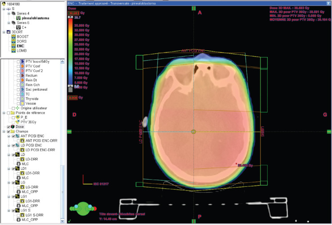Click the maximum dose value field
332x225 pixels.
coord(73,13)
